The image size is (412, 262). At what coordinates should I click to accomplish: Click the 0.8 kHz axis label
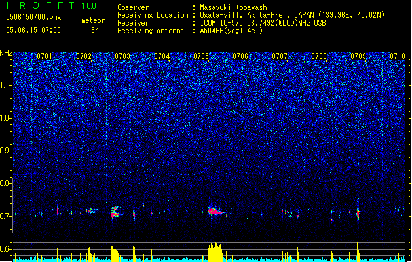tap(6, 183)
